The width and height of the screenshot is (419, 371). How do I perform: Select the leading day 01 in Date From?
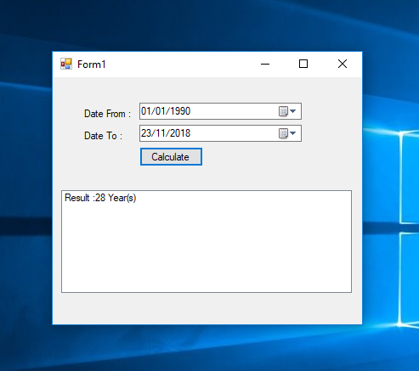click(146, 111)
